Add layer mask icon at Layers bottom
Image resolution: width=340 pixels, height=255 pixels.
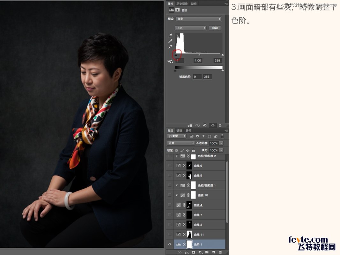point(193,252)
